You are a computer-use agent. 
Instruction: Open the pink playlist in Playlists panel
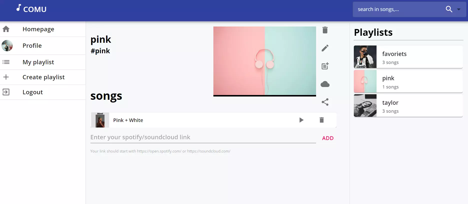pyautogui.click(x=408, y=81)
